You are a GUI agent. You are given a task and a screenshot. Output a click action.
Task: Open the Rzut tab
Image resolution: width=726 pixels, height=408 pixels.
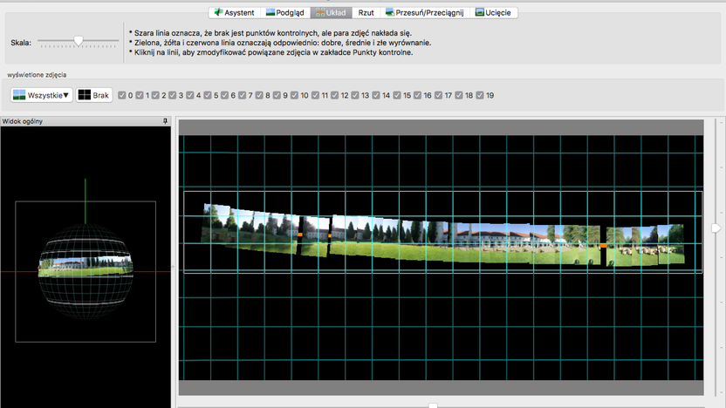(x=366, y=12)
